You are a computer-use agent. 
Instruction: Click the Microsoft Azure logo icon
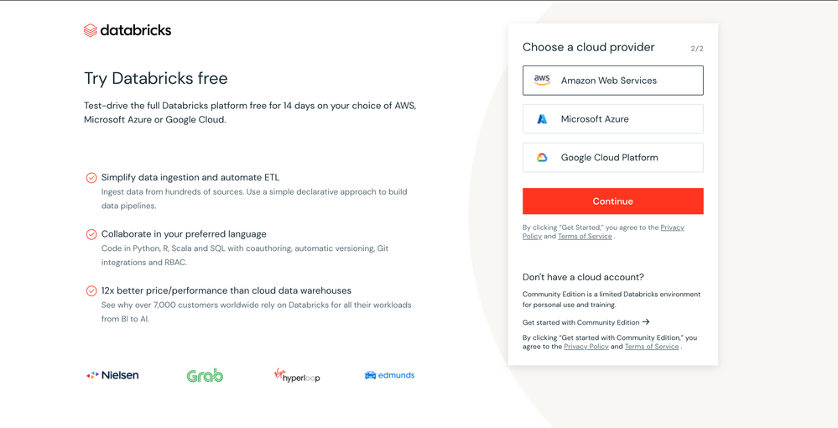point(542,119)
